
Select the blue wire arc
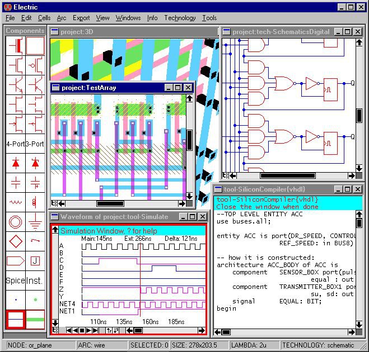click(16, 320)
